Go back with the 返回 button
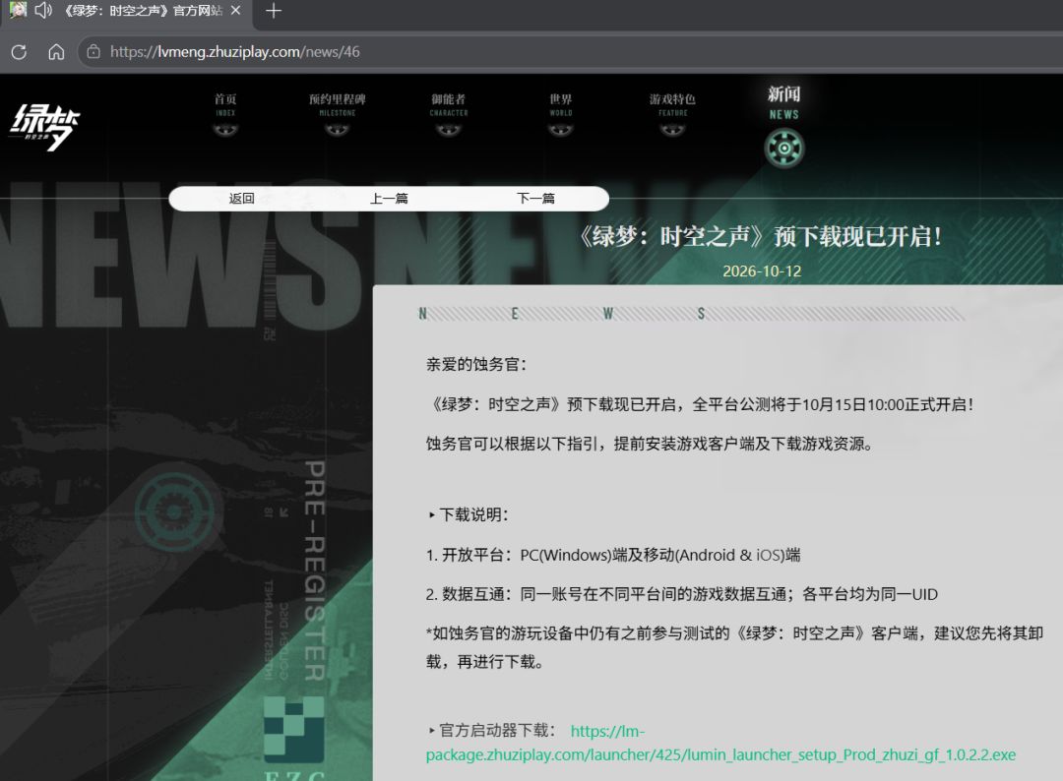The image size is (1063, 781). point(242,199)
